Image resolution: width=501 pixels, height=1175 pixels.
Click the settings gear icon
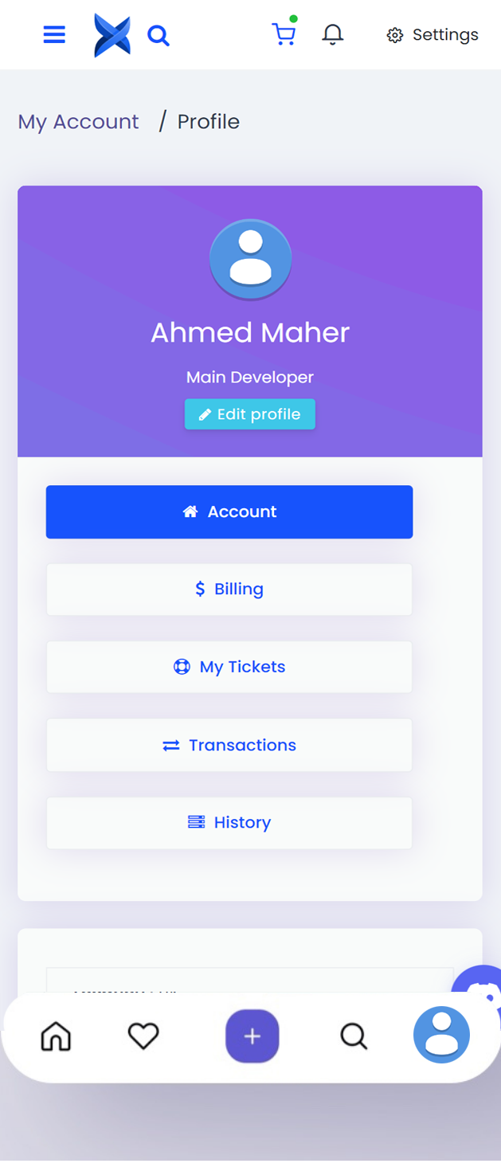[x=393, y=34]
